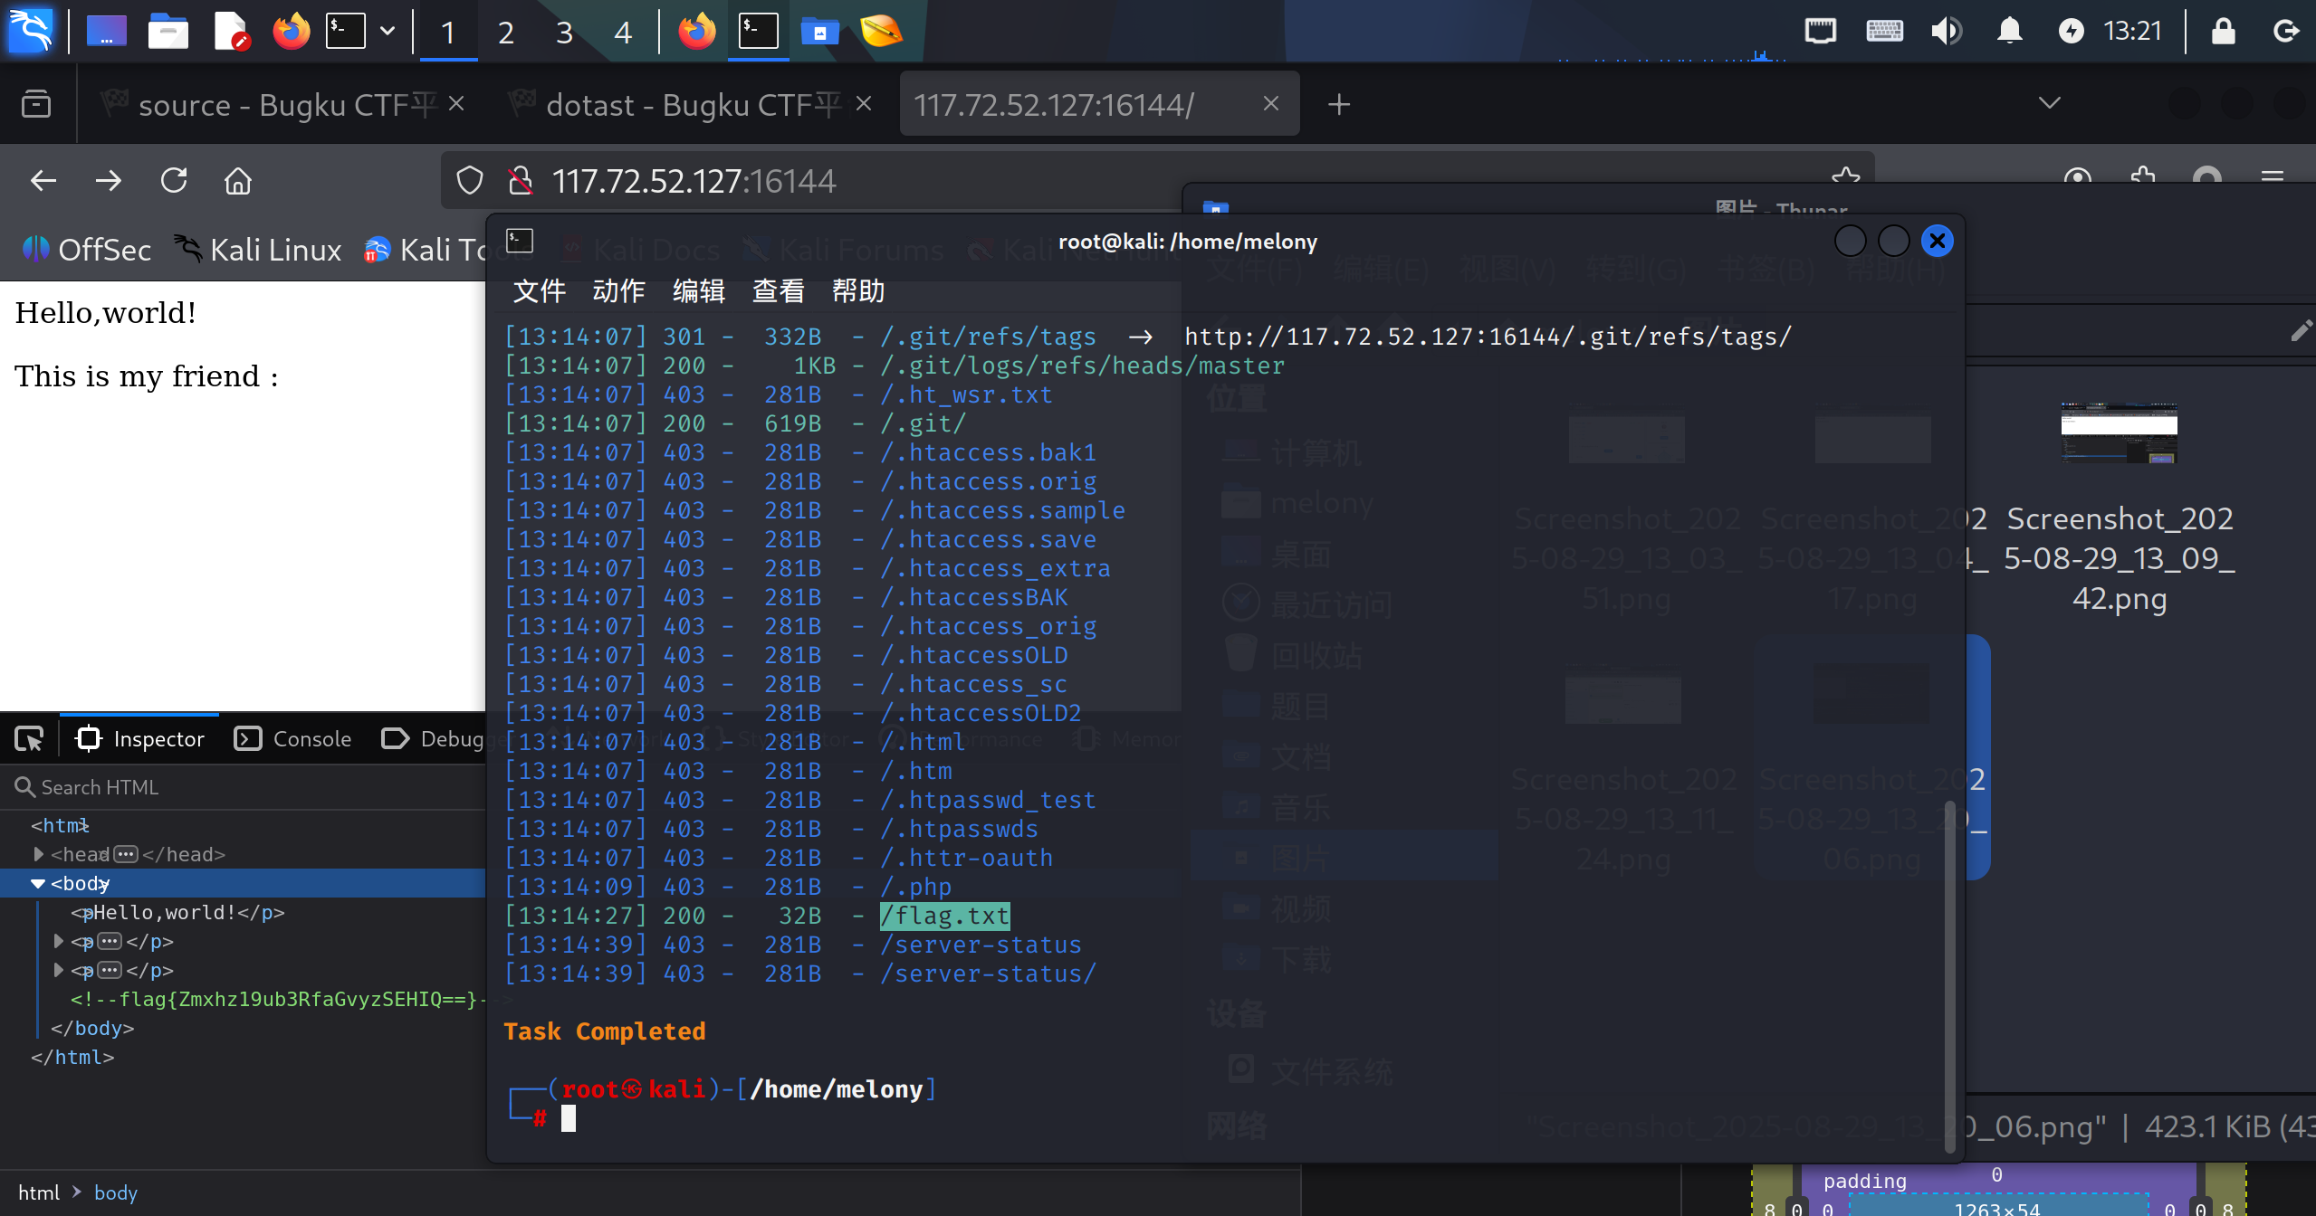Click the shield tracking protection icon

tap(469, 181)
